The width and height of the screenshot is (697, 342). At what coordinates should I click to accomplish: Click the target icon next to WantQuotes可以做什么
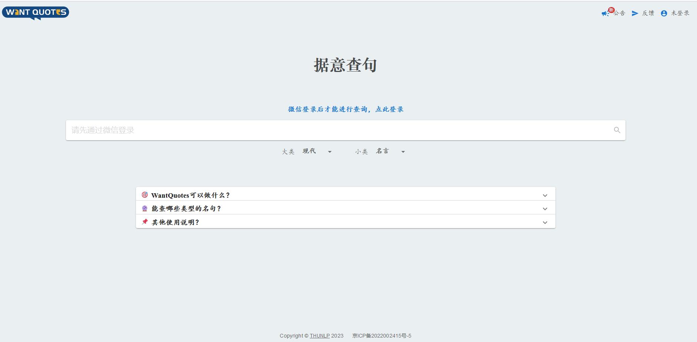[x=145, y=194]
